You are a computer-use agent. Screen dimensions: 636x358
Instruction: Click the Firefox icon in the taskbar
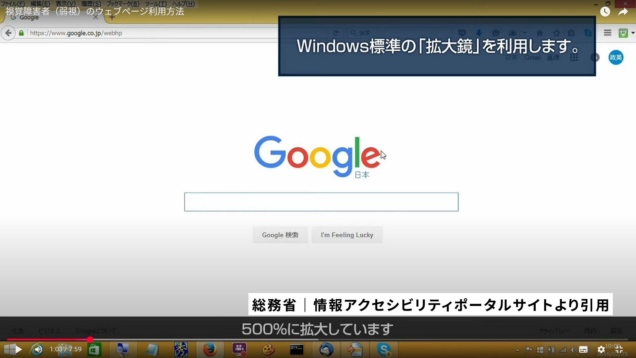[210, 349]
